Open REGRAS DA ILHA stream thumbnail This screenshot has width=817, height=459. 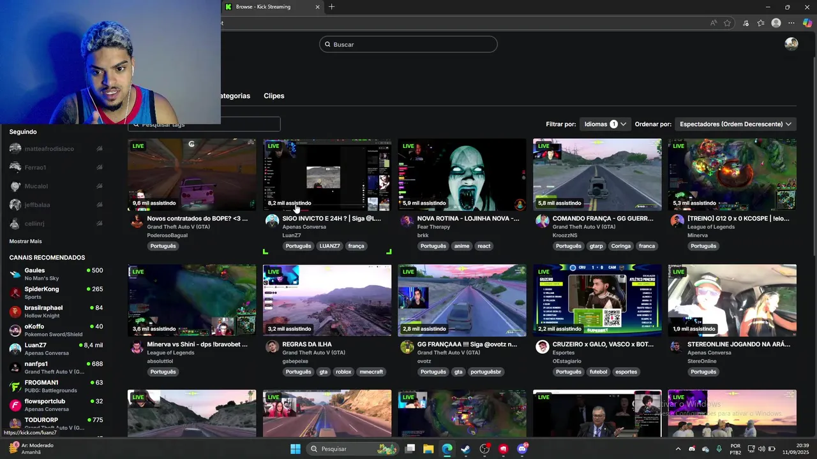click(327, 300)
